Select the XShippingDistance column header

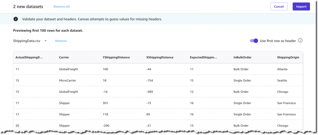(160, 57)
